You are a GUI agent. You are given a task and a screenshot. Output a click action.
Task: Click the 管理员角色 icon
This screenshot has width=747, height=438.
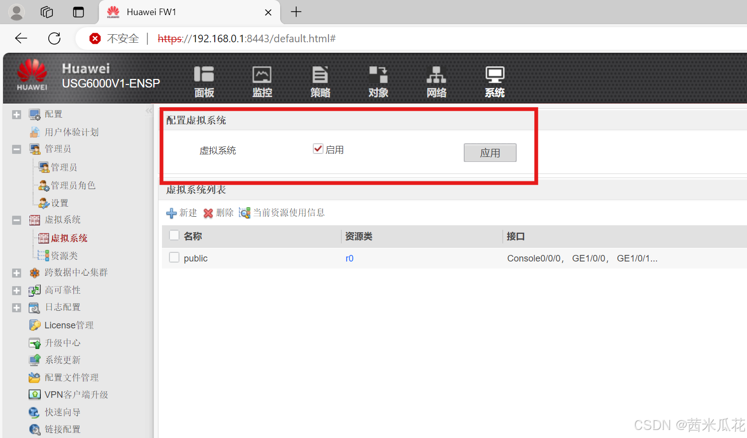(x=44, y=186)
